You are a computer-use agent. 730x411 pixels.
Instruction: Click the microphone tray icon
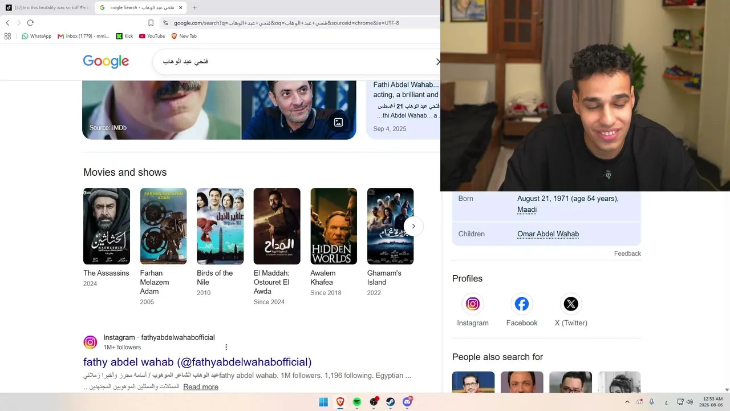tap(652, 402)
